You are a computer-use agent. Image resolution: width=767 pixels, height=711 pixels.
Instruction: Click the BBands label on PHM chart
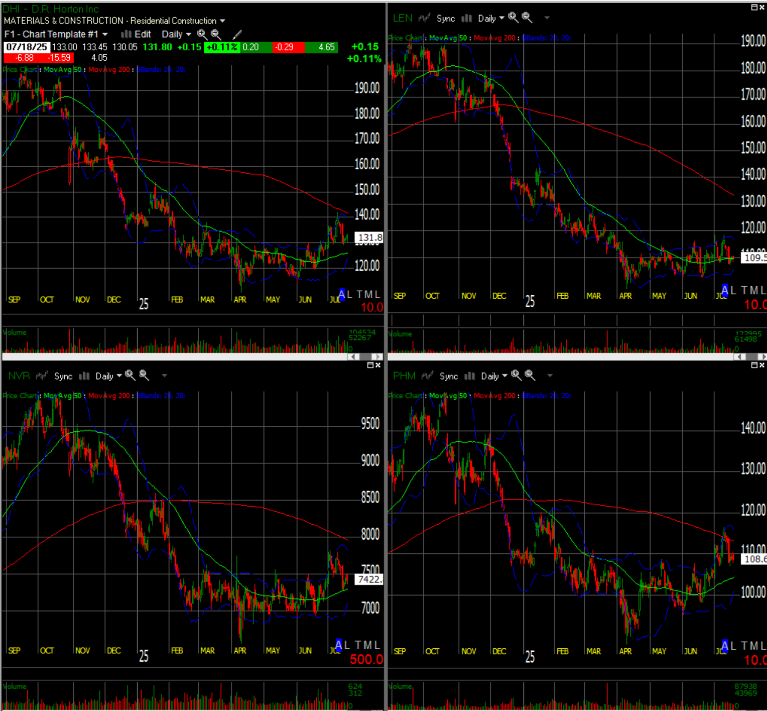(x=547, y=396)
